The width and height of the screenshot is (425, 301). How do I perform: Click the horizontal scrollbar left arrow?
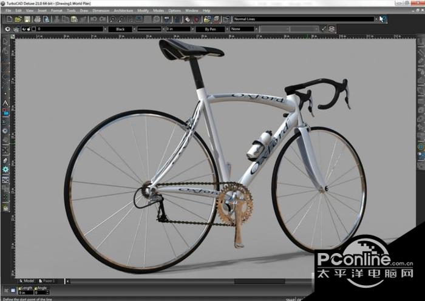click(67, 281)
